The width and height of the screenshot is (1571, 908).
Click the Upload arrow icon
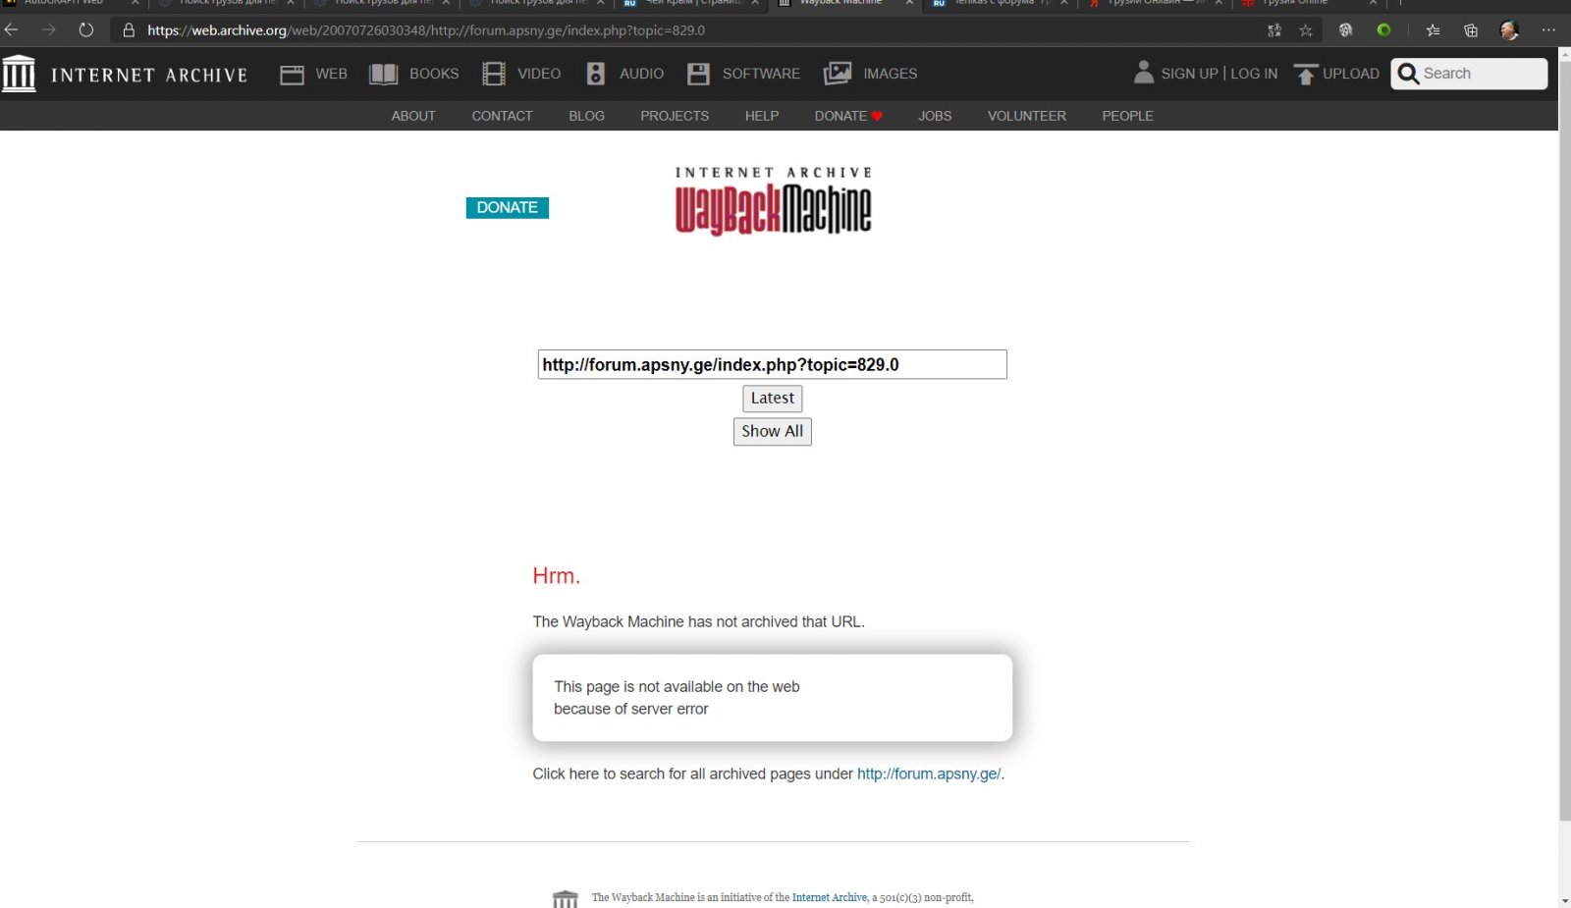1305,75
